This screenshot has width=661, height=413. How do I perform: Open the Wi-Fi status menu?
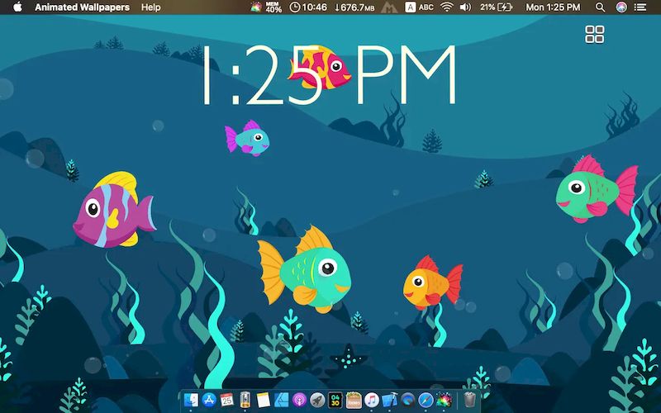pyautogui.click(x=447, y=7)
